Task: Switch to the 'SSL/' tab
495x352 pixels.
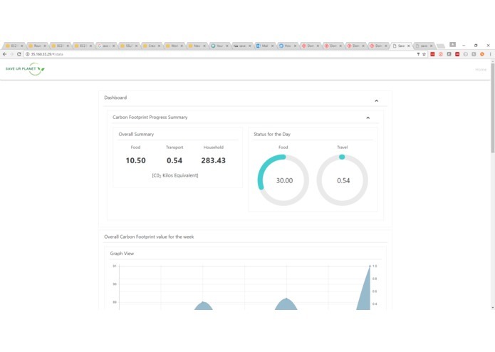Action: point(128,46)
